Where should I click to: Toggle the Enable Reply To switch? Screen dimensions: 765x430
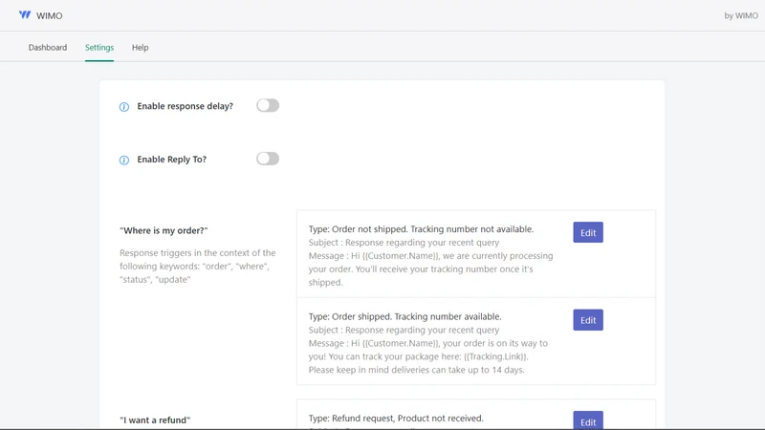coord(268,159)
